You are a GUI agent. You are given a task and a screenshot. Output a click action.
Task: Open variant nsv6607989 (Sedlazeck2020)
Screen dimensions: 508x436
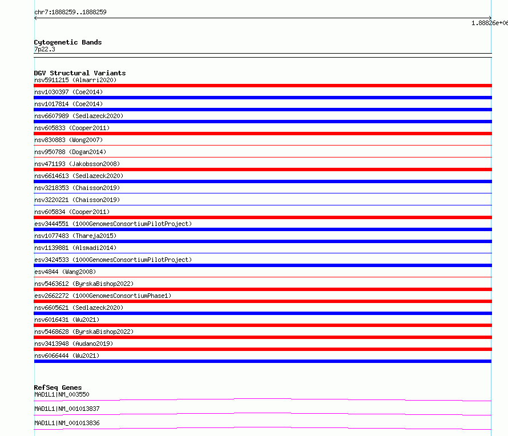(79, 116)
